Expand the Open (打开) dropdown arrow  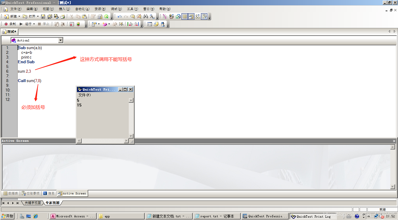(x=38, y=16)
